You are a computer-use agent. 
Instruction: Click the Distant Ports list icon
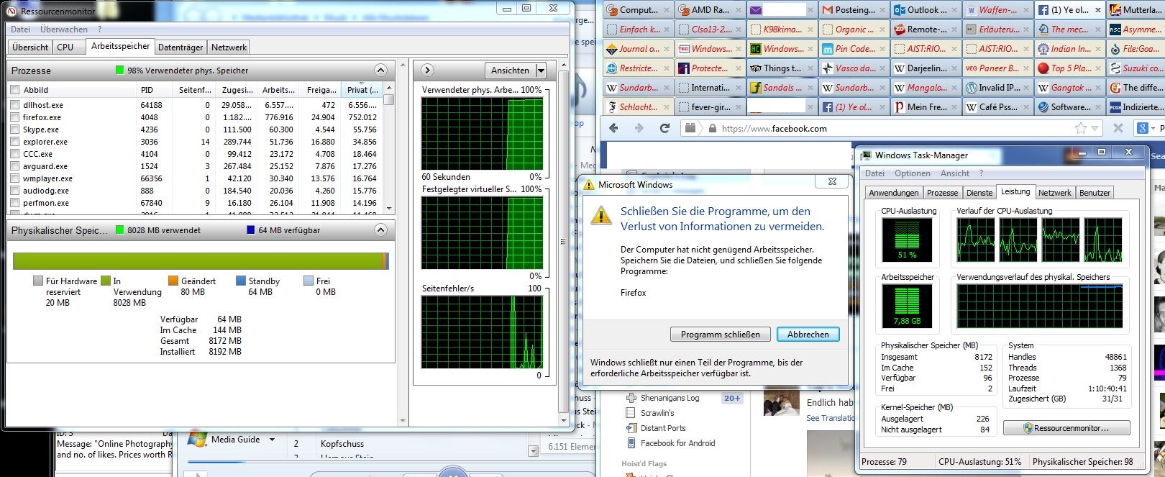click(x=631, y=428)
